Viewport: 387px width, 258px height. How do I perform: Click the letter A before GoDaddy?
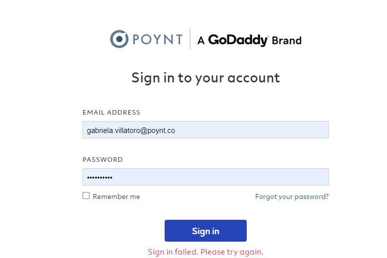(201, 41)
